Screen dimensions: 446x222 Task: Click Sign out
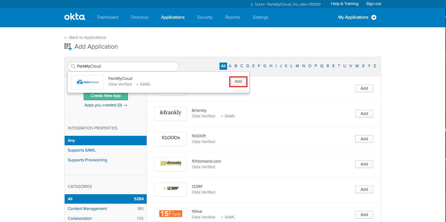point(374,4)
